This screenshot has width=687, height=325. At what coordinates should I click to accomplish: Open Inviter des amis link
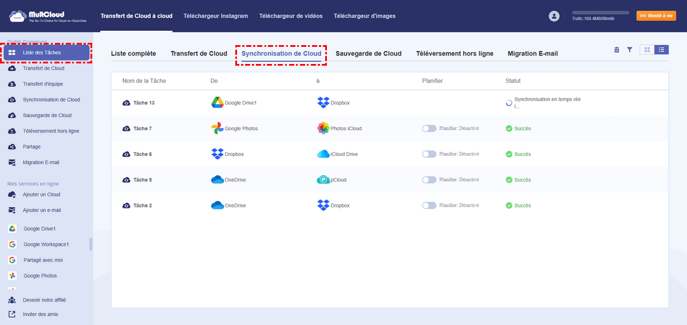pos(40,314)
